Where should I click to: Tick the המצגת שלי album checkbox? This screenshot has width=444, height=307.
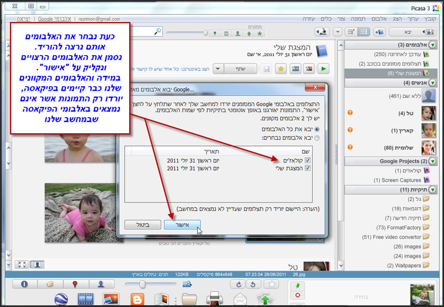307,168
